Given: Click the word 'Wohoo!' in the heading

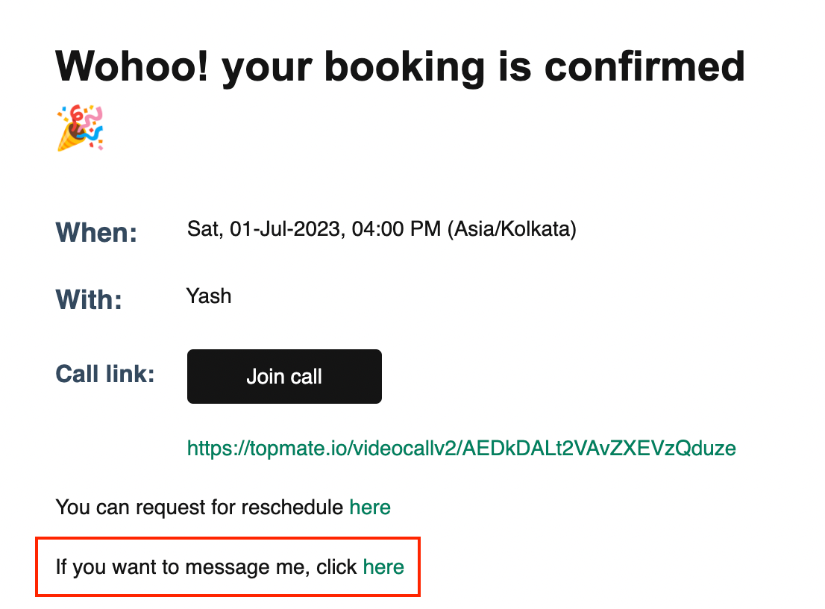Looking at the screenshot, I should (132, 67).
